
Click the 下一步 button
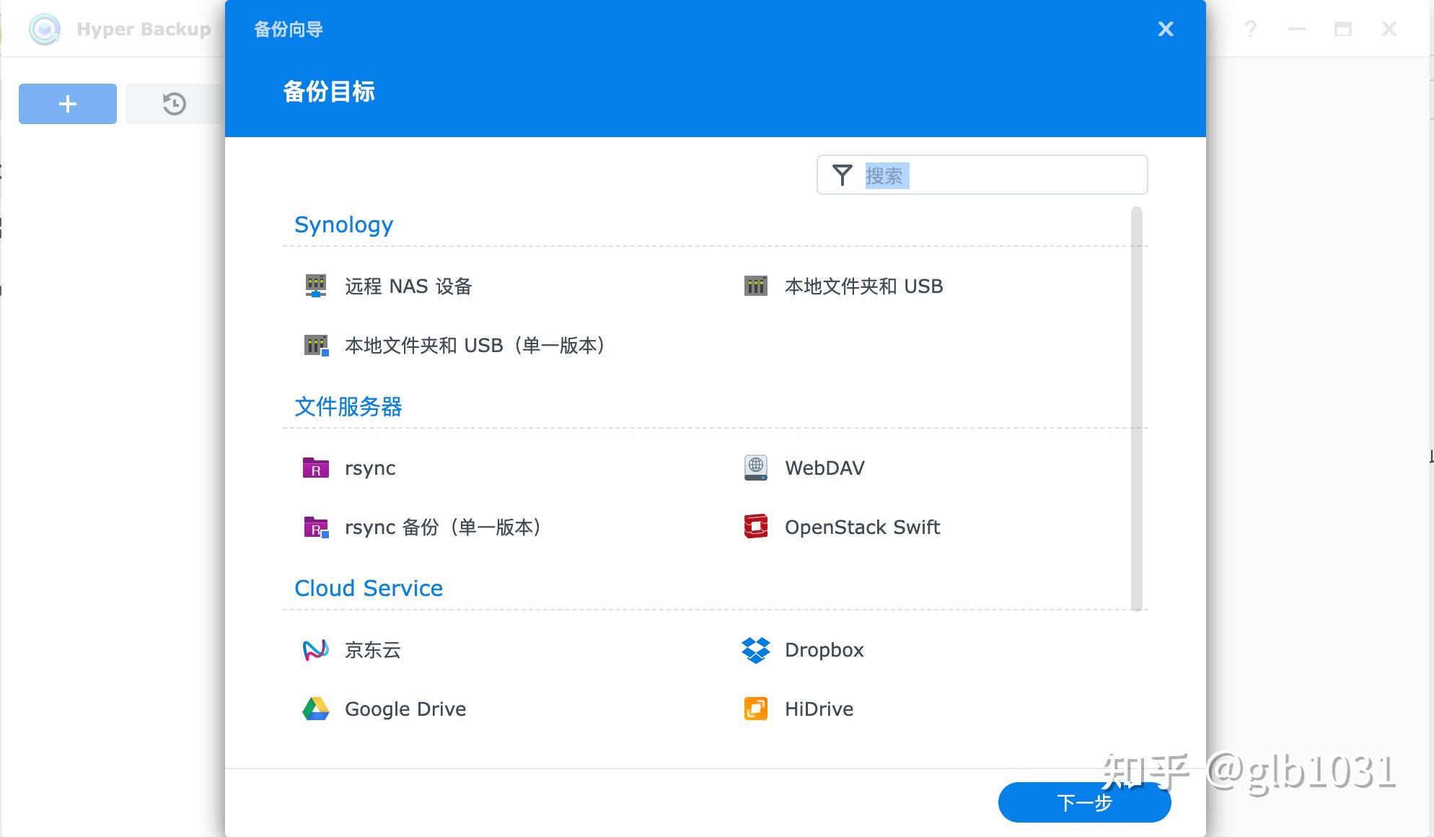pos(1083,802)
